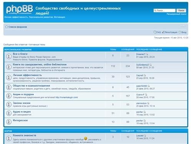This screenshot has width=192, height=144.
Task: Open Расширенный поиск advanced search
Action: (x=176, y=14)
